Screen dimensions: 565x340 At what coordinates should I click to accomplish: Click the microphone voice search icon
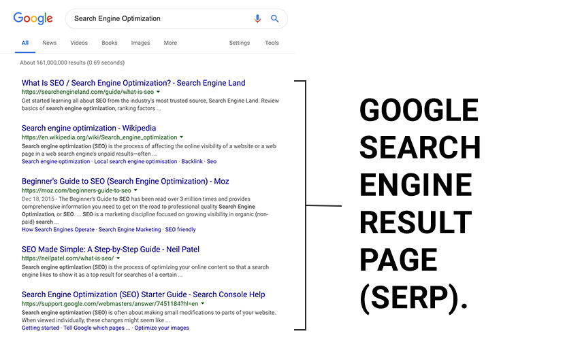pyautogui.click(x=257, y=19)
